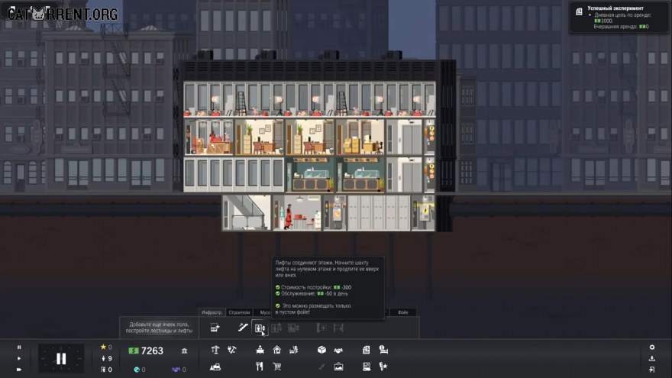Select the underground stairwell room
Viewport: 672px width, 378px height.
pyautogui.click(x=247, y=212)
